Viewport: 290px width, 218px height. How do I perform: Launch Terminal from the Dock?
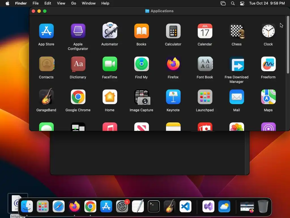154,206
